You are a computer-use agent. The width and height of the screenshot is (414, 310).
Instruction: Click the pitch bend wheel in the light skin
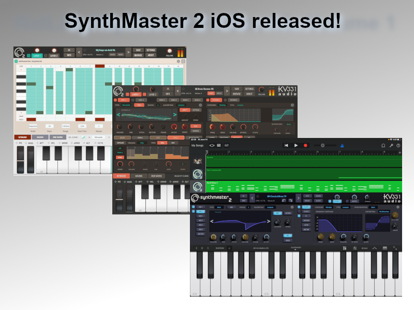pos(20,160)
